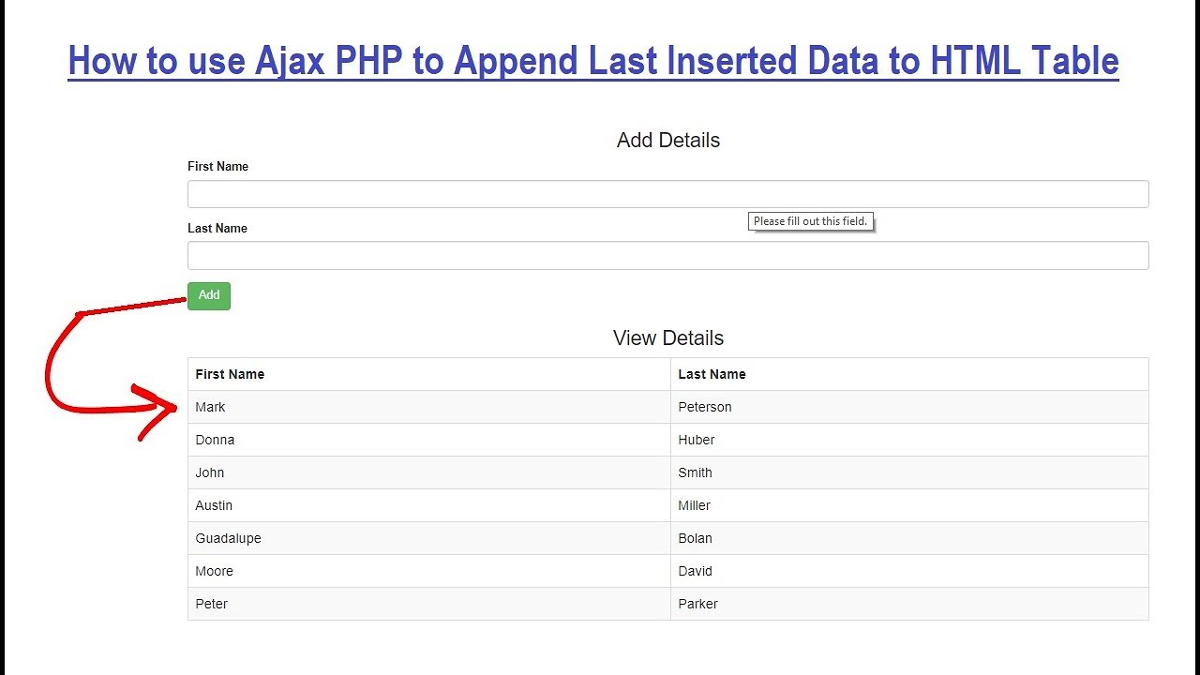
Task: Focus the Last Name input field
Action: [x=667, y=256]
